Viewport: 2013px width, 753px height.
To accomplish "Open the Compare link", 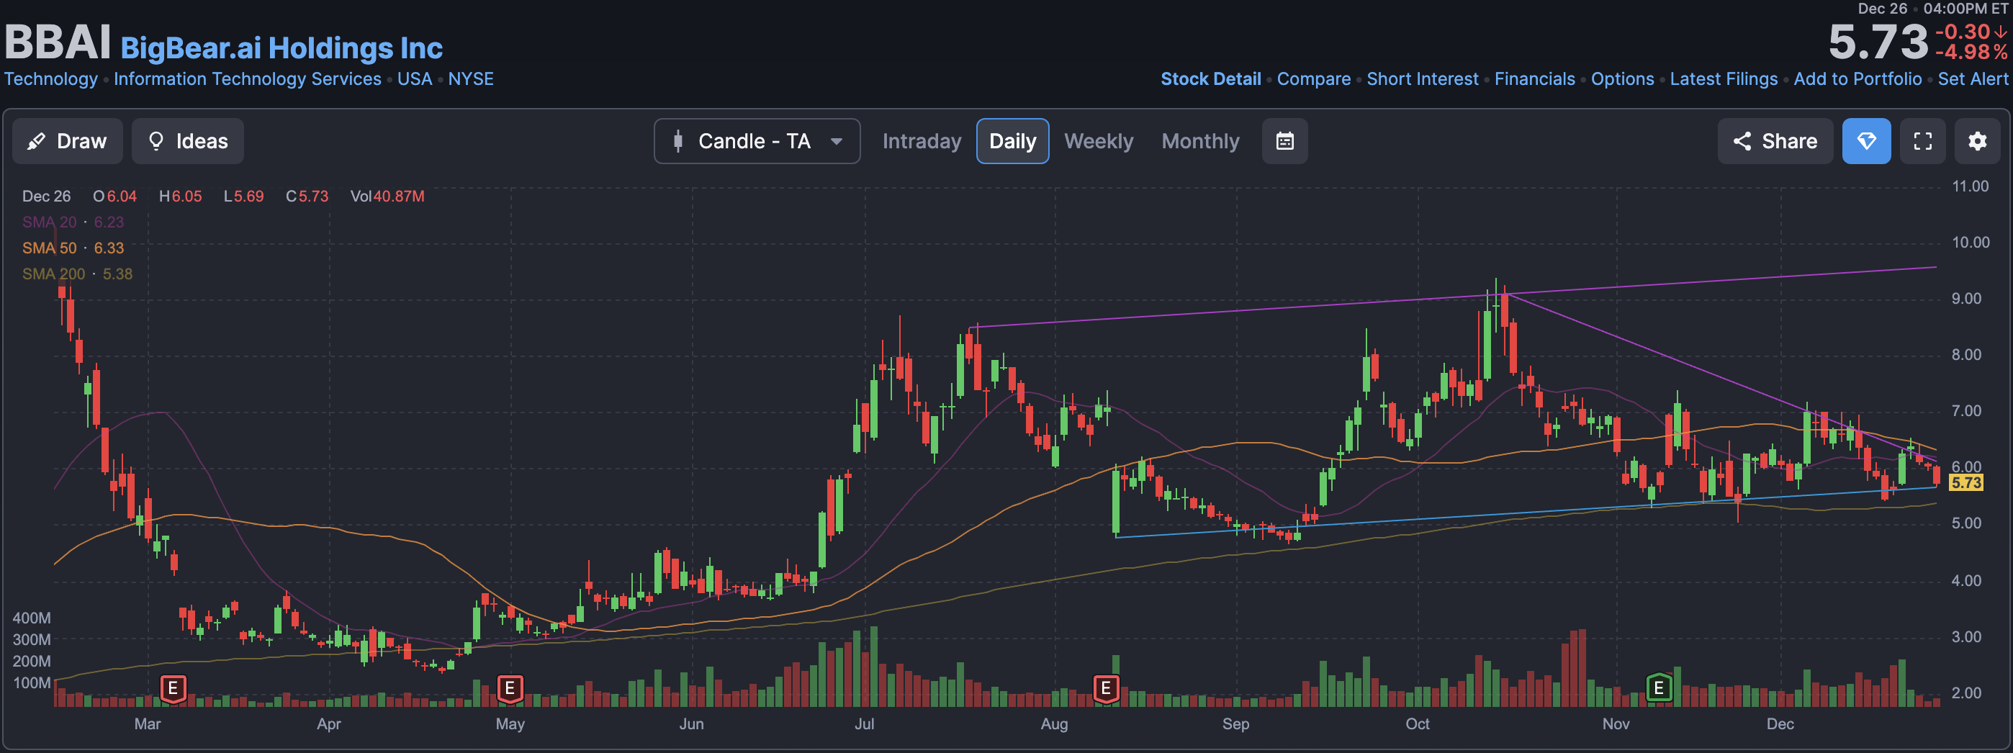I will coord(1314,79).
